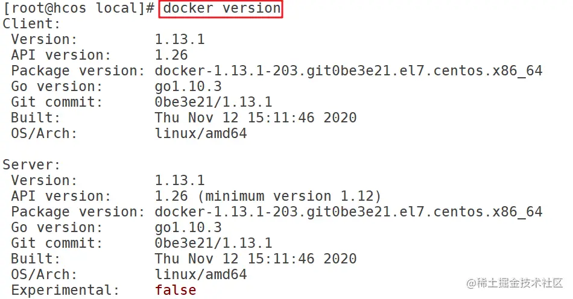Image resolution: width=573 pixels, height=299 pixels.
Task: Click the Server Git commit hash
Action: click(x=213, y=243)
